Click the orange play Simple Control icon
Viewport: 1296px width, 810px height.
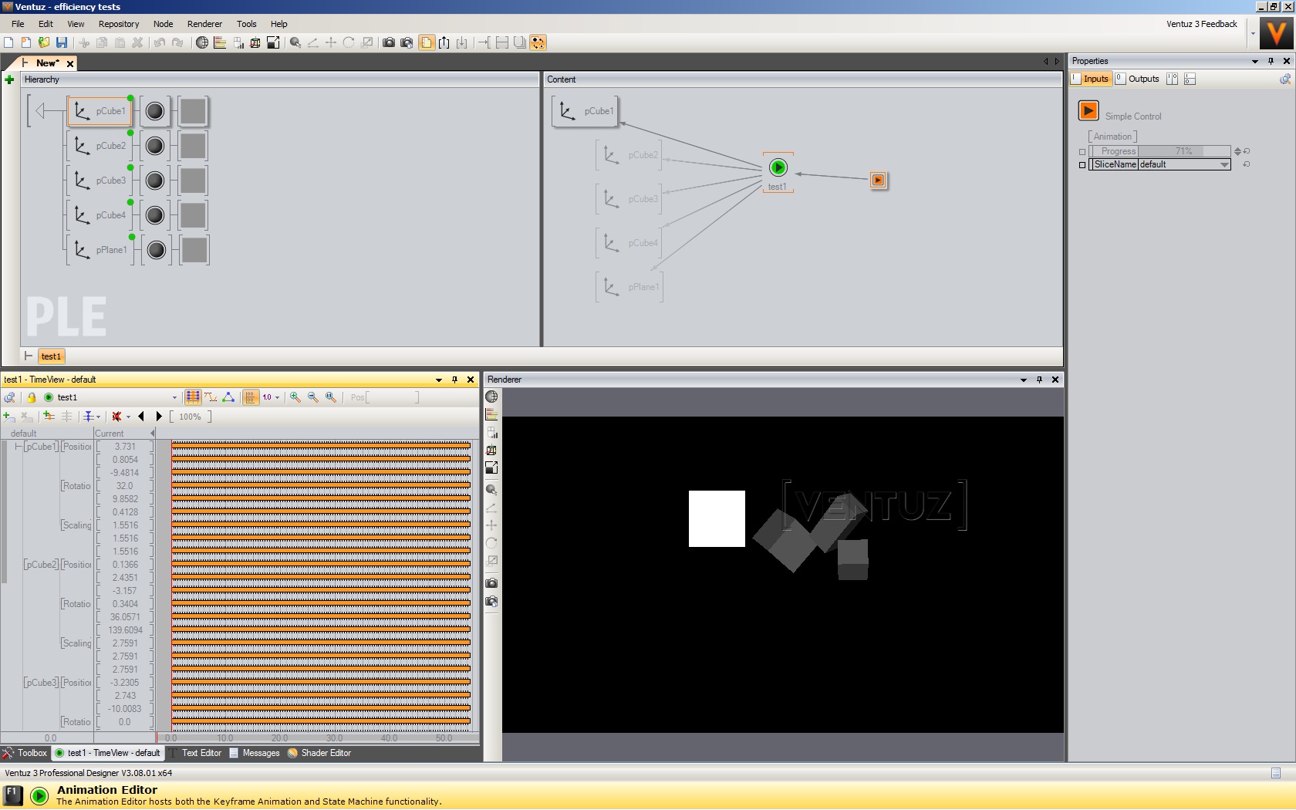1088,111
